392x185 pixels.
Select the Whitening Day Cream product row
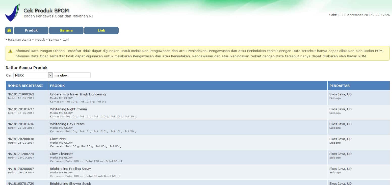click(198, 127)
